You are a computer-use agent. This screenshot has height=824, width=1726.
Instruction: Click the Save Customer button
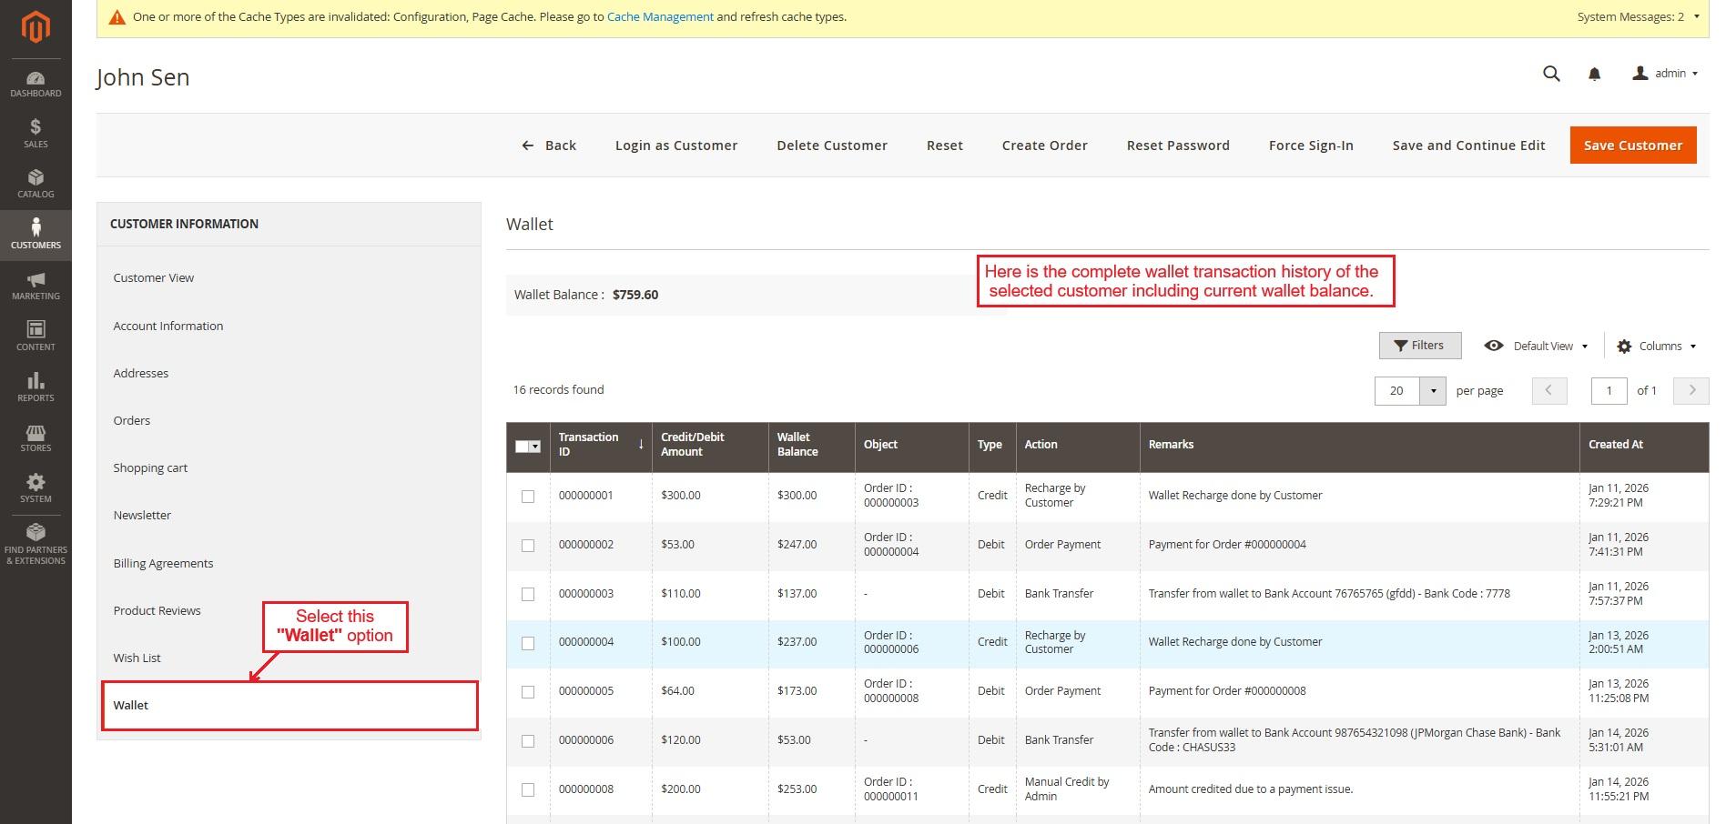coord(1632,146)
